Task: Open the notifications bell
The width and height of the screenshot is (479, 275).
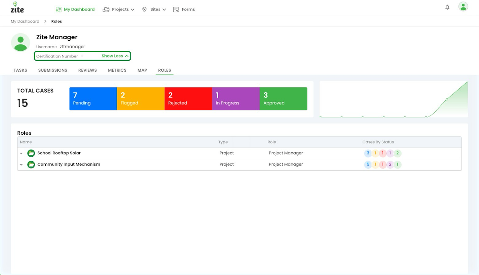Action: click(x=447, y=7)
